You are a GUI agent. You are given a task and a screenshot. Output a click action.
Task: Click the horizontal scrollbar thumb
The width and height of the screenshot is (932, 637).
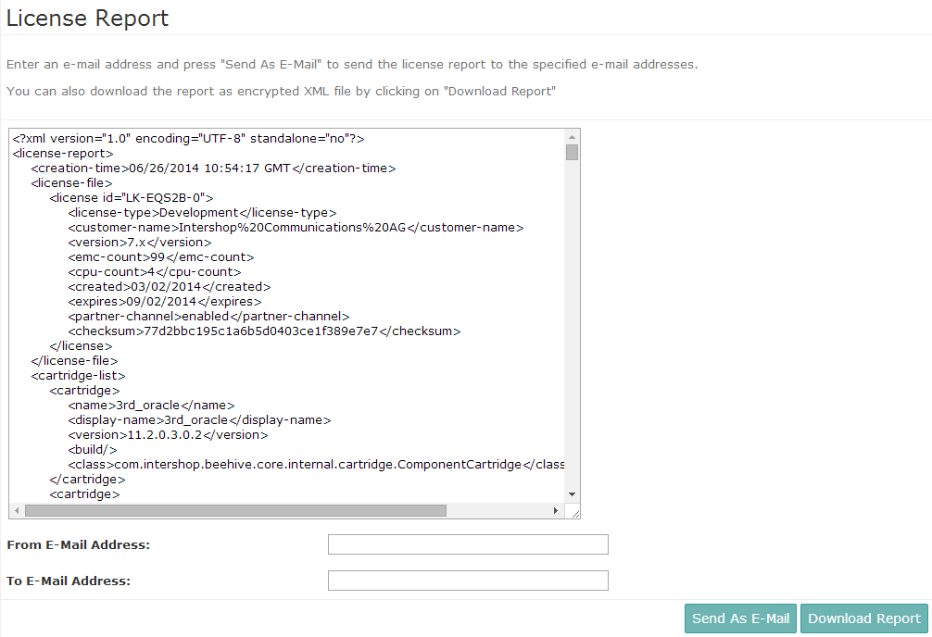(235, 510)
